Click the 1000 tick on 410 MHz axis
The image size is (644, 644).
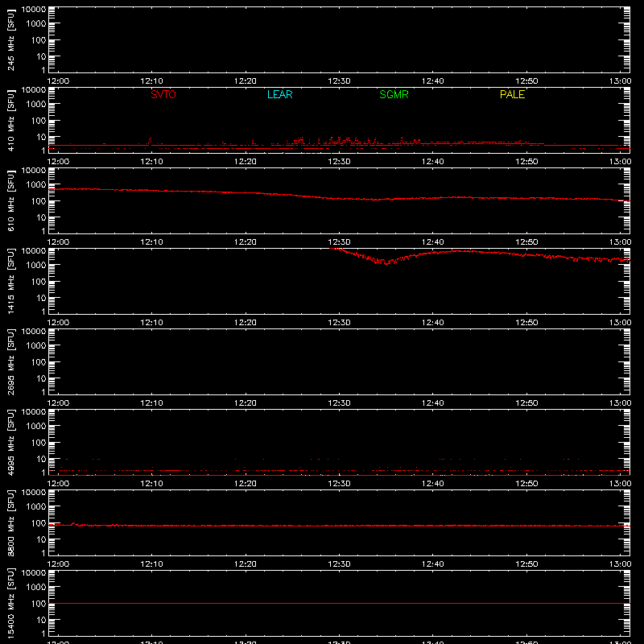pos(36,105)
